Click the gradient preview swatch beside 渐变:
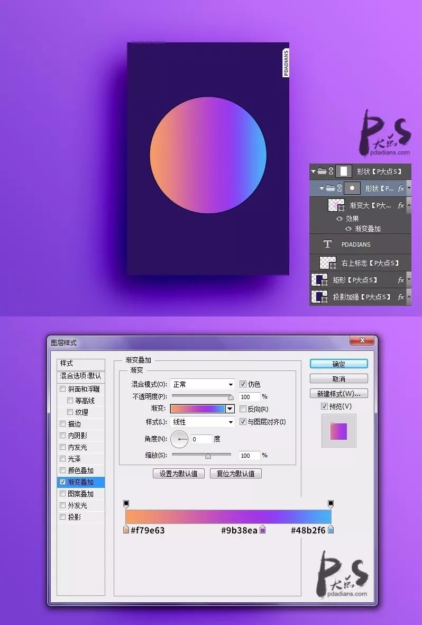 pyautogui.click(x=198, y=409)
